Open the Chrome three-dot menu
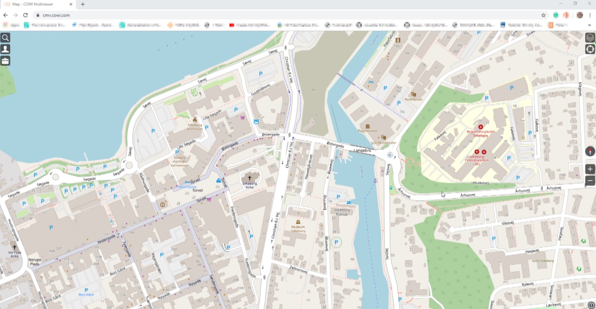The image size is (596, 309). 590,15
